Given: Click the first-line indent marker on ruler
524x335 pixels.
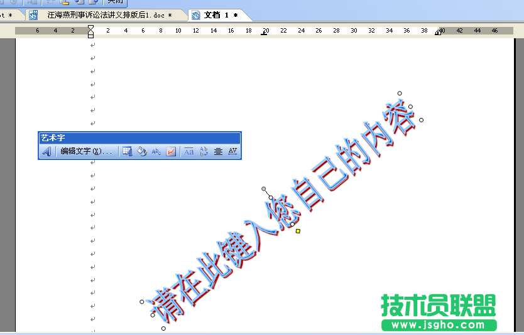Looking at the screenshot, I should [x=91, y=28].
